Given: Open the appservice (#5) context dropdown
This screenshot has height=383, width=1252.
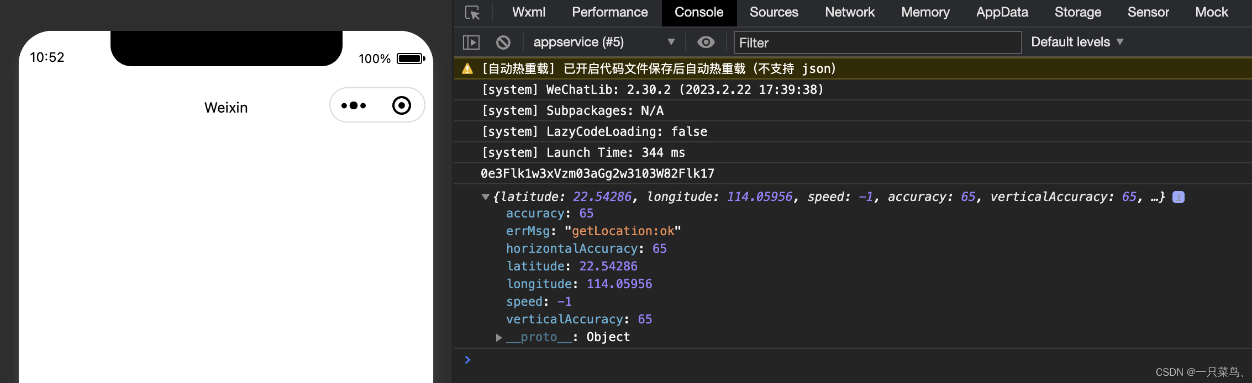Looking at the screenshot, I should 604,42.
